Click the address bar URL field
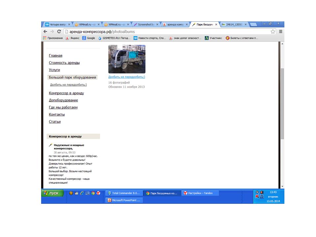Viewport: 316px width, 237px height. (169, 32)
